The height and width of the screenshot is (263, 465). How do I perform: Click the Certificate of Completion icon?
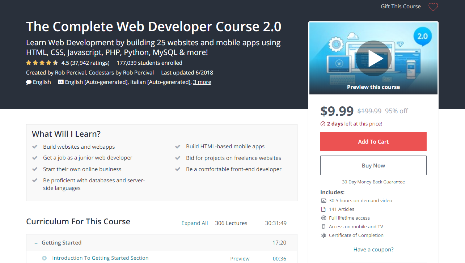point(324,235)
